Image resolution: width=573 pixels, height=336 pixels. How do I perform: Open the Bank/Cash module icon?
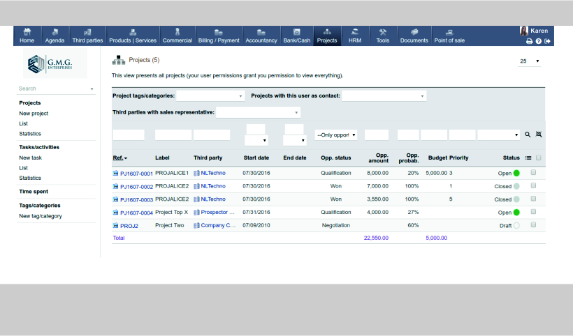(x=297, y=32)
